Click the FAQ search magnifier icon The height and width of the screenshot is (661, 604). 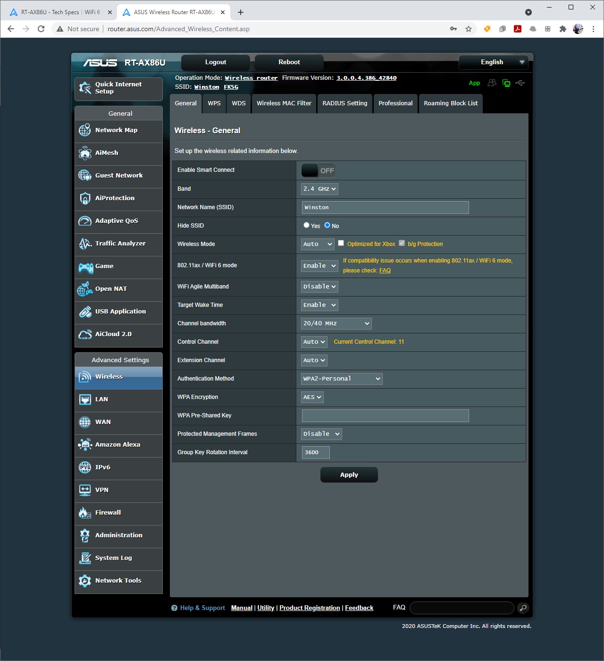pyautogui.click(x=523, y=608)
